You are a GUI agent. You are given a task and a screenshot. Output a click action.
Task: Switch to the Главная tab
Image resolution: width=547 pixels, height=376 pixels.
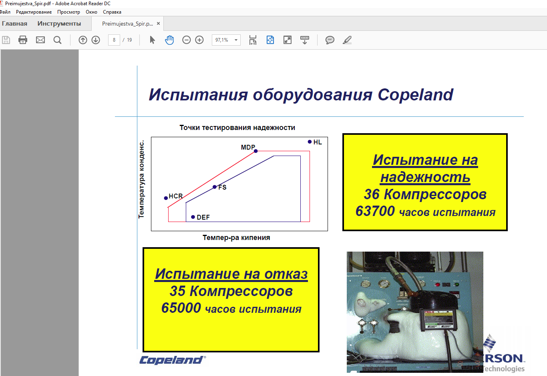[x=14, y=24]
